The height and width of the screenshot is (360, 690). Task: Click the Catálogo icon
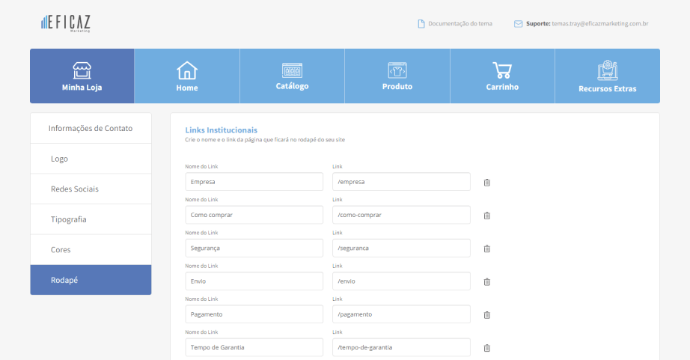tap(292, 70)
